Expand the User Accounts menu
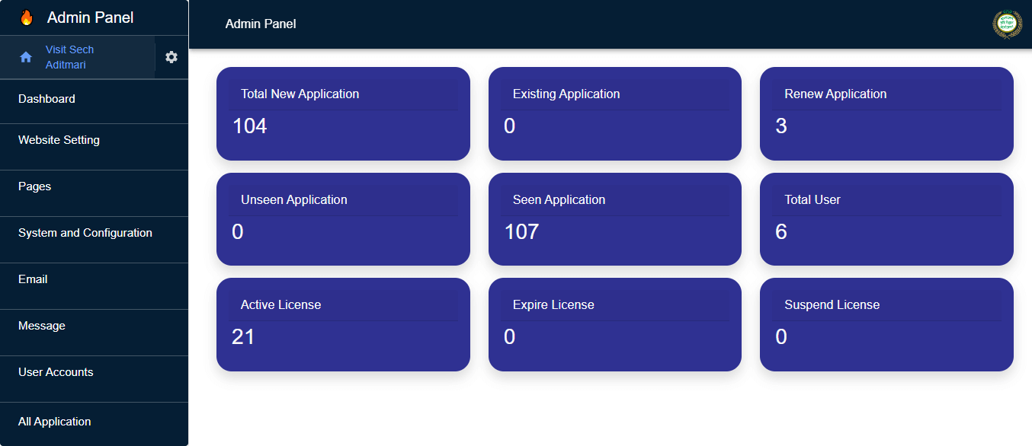The height and width of the screenshot is (446, 1032). tap(56, 372)
